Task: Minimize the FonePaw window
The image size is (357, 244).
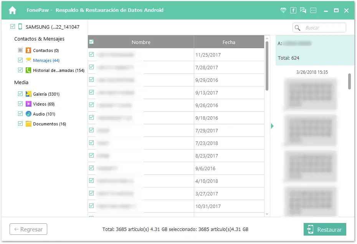Action: pos(326,10)
